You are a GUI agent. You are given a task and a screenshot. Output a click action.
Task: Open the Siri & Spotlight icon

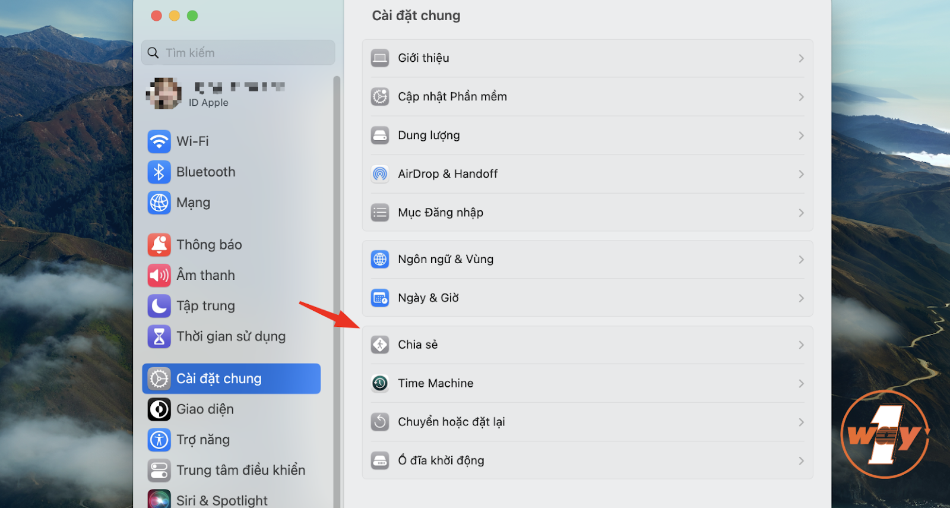pos(159,499)
